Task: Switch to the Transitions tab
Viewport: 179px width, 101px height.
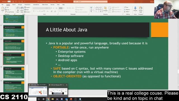Action: tap(27, 5)
